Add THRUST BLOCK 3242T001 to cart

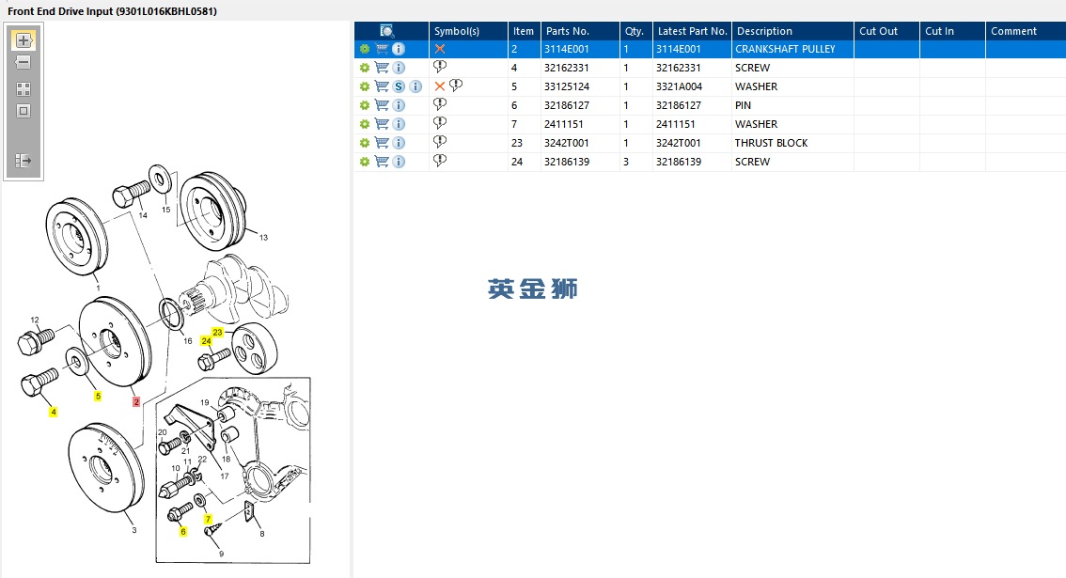[x=382, y=143]
